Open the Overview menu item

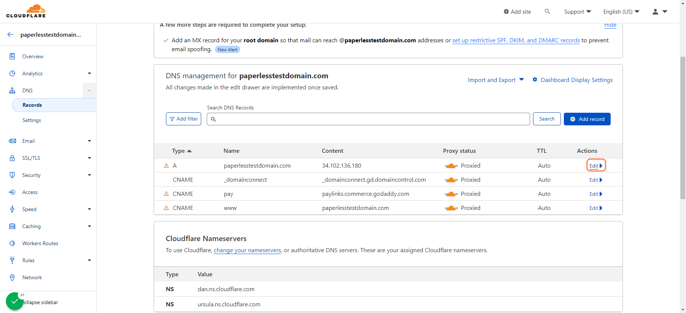point(33,56)
